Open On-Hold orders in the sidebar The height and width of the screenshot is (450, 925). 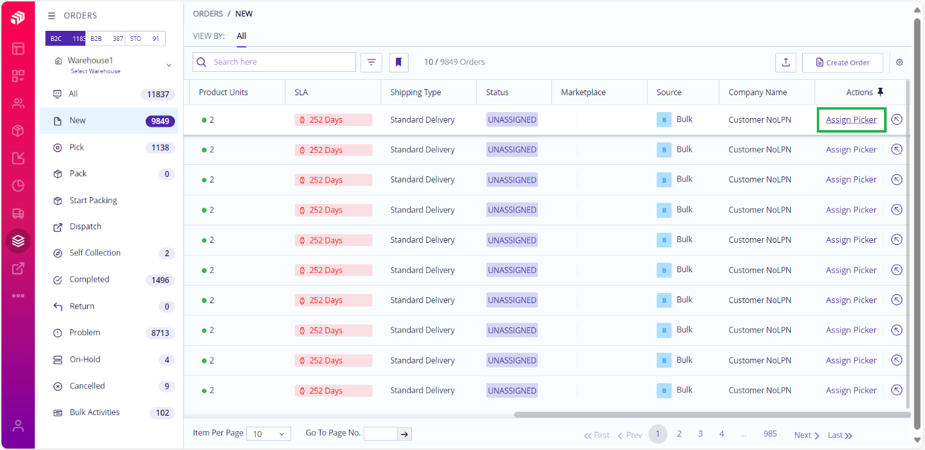(x=109, y=359)
